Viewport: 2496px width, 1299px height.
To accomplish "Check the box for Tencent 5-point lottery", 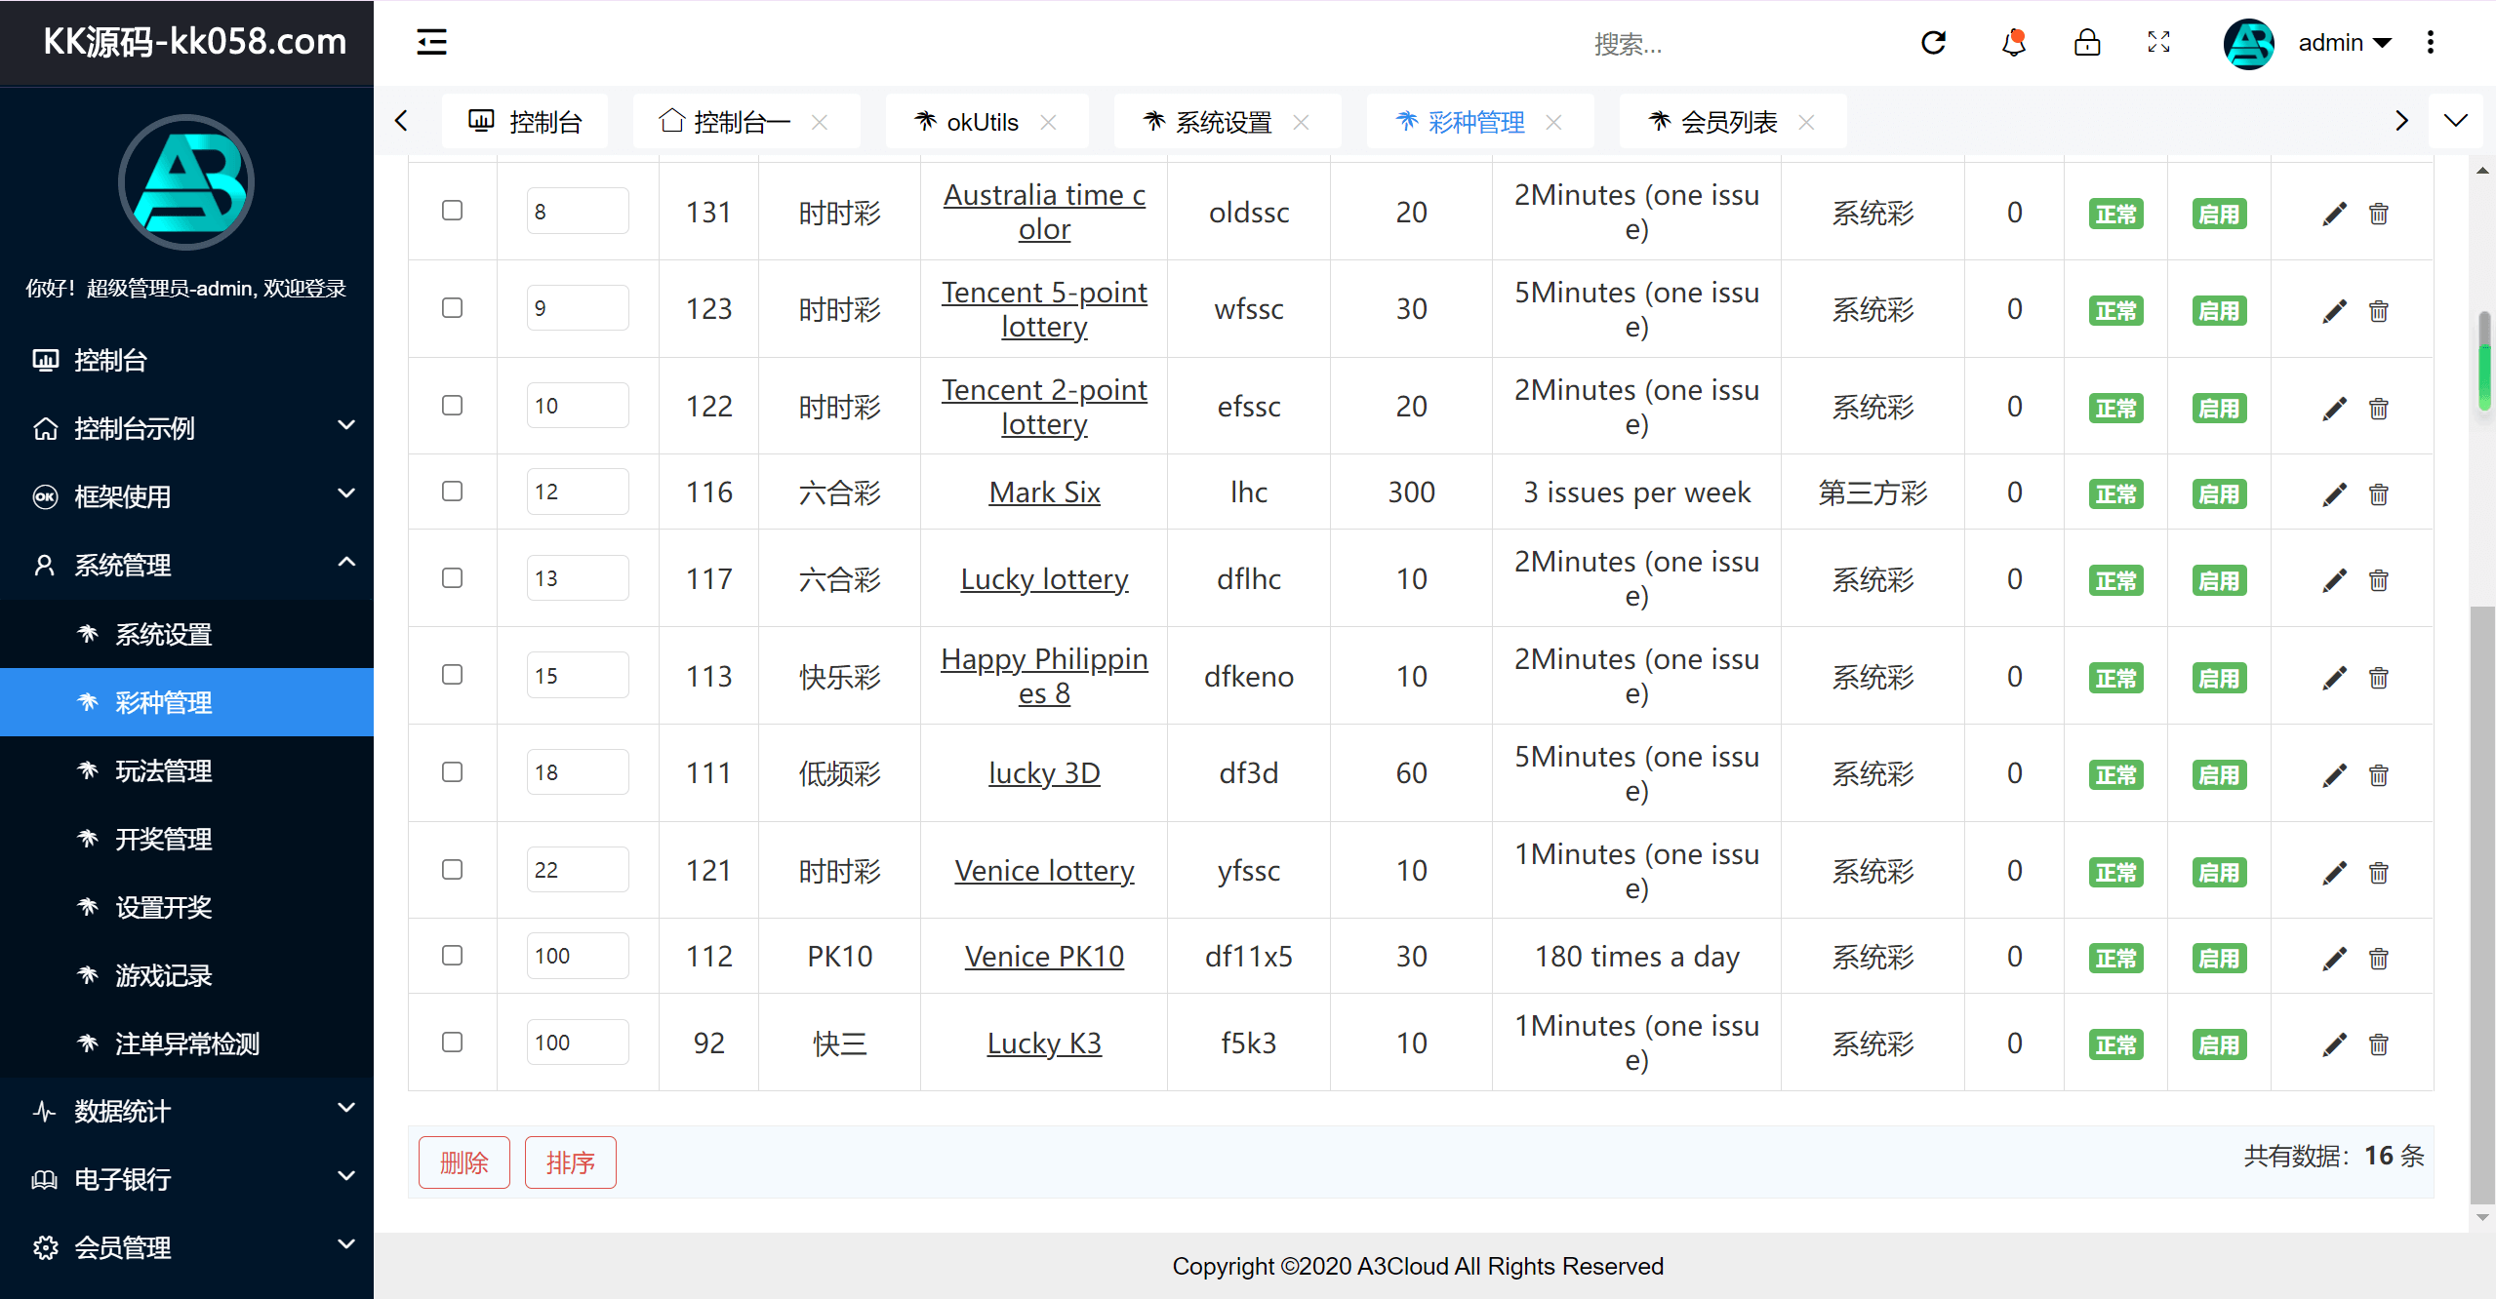I will 452,308.
